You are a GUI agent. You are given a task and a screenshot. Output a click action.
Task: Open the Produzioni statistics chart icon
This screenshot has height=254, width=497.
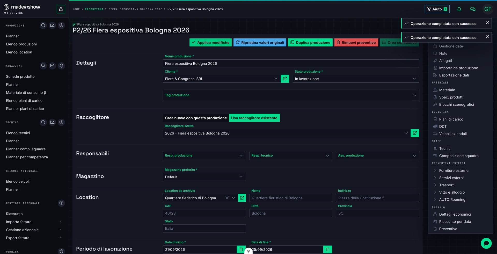click(x=52, y=25)
